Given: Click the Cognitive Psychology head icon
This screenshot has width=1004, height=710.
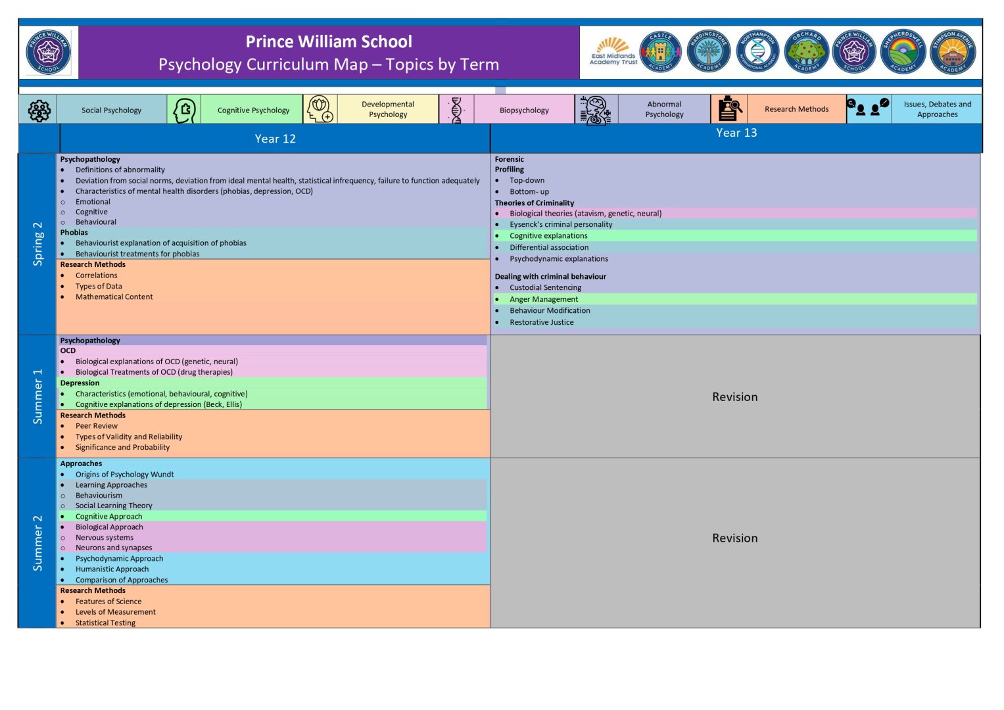Looking at the screenshot, I should 184,110.
